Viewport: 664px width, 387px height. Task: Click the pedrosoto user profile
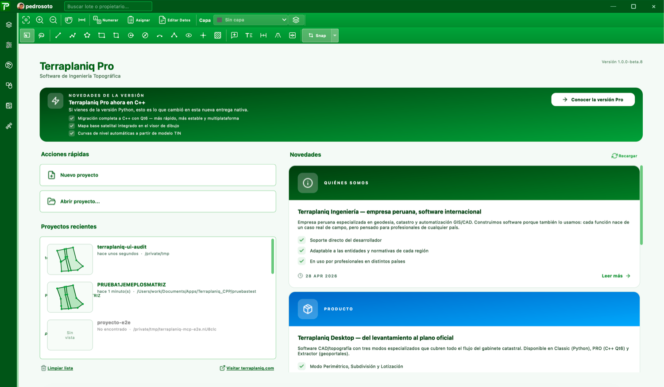(x=35, y=6)
